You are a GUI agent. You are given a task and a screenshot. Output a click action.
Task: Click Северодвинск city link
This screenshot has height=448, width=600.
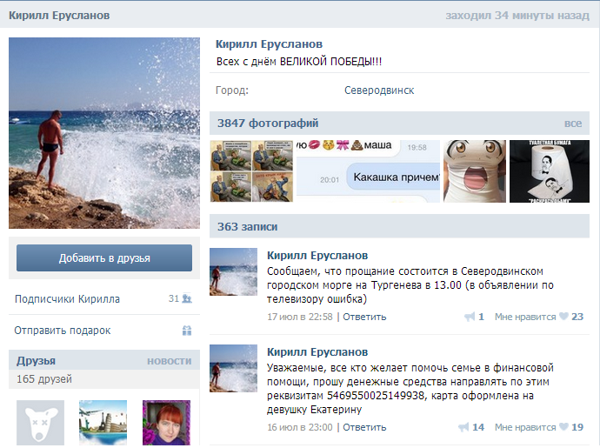pyautogui.click(x=379, y=90)
